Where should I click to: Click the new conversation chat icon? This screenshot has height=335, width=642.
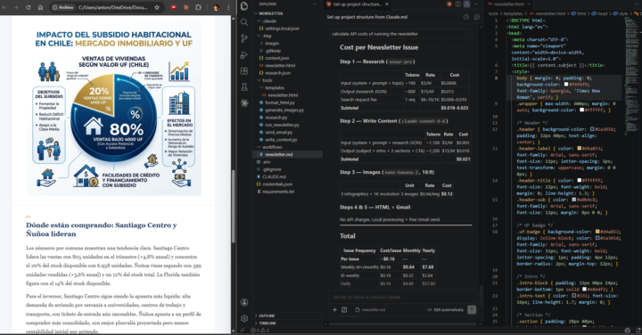pyautogui.click(x=476, y=17)
